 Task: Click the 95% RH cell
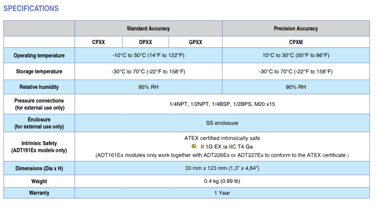(148, 87)
